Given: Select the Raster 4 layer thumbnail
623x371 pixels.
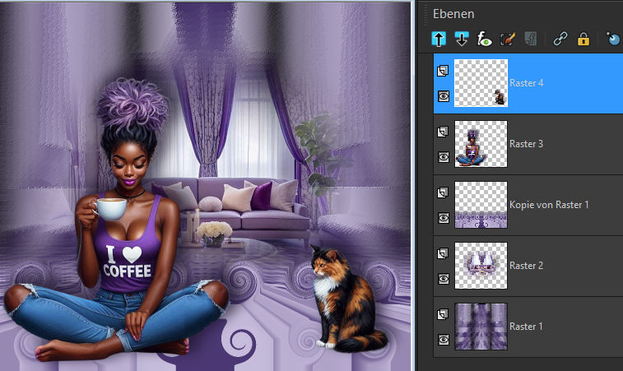Looking at the screenshot, I should pos(481,83).
